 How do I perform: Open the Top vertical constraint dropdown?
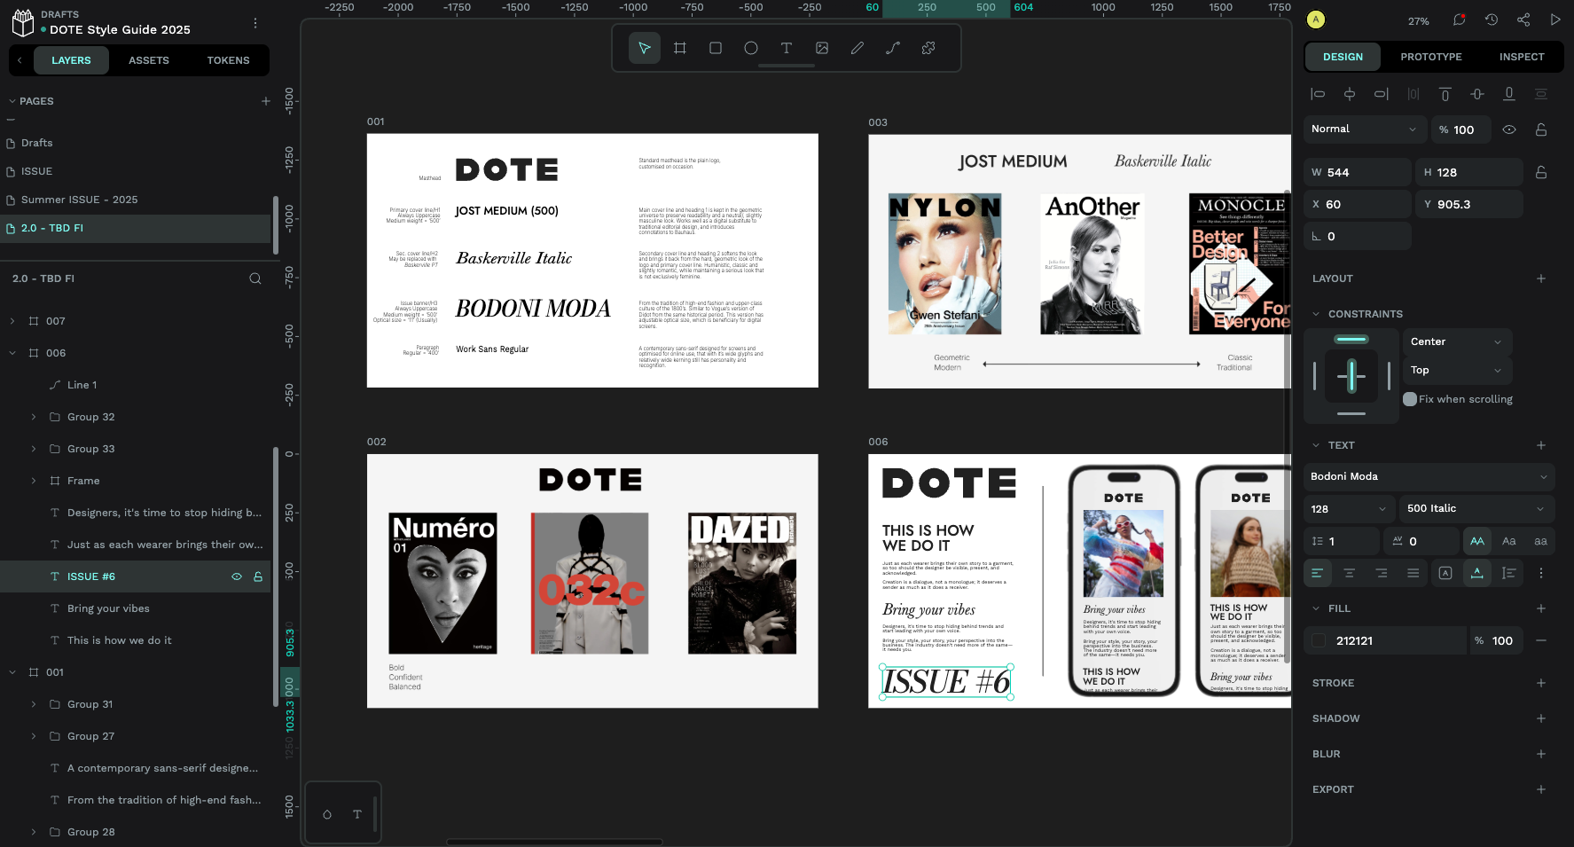pos(1457,370)
